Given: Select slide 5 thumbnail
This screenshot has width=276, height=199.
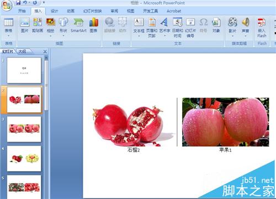Looking at the screenshot, I should coord(24,187).
